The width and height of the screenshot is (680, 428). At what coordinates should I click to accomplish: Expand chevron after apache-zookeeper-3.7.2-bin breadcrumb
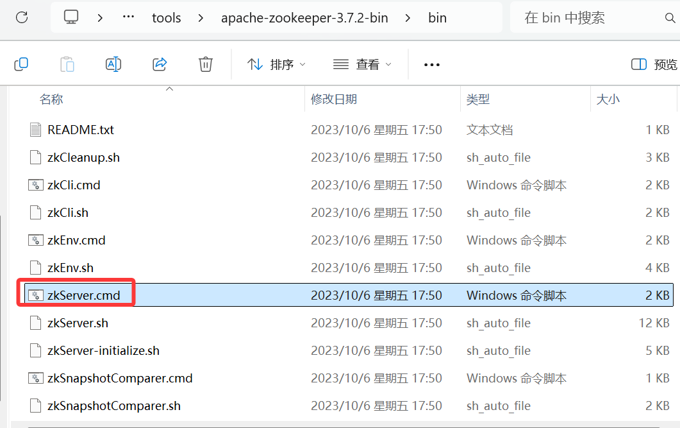(408, 18)
